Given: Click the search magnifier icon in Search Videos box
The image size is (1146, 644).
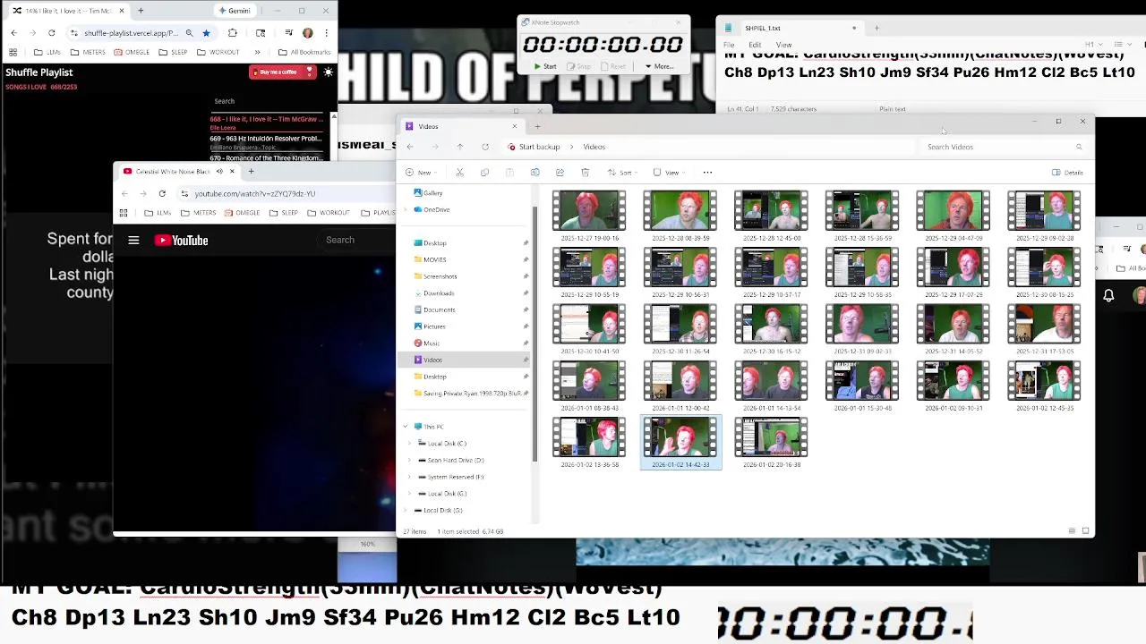Looking at the screenshot, I should click(1079, 147).
